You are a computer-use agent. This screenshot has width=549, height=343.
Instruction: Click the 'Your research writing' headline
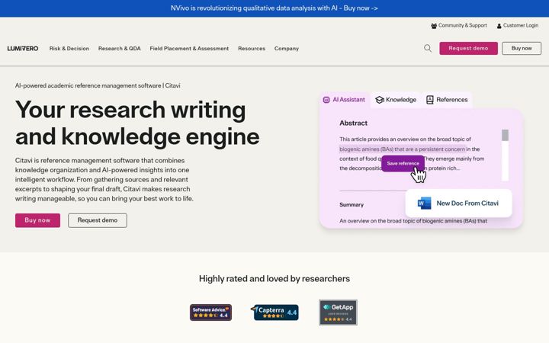[137, 123]
